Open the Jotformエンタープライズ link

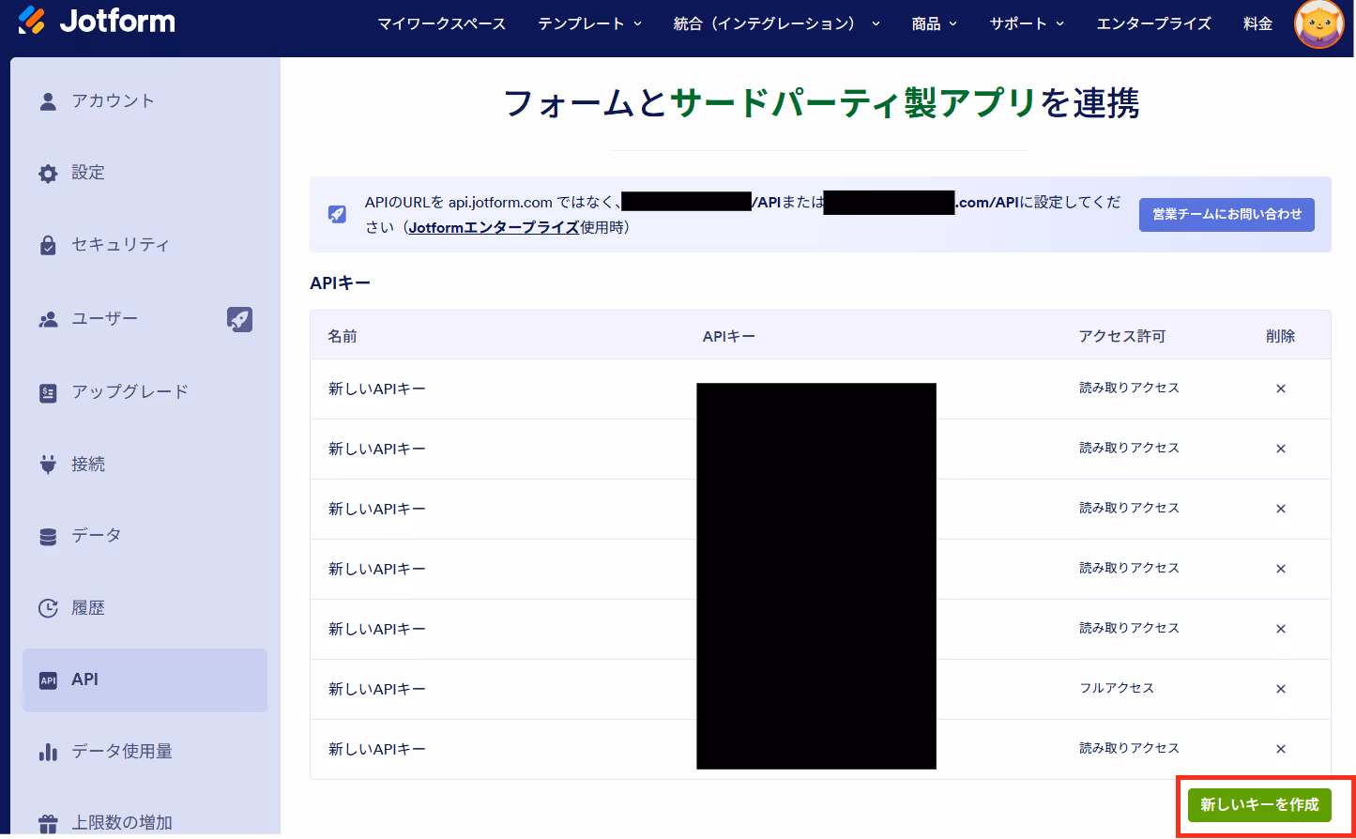pos(494,227)
